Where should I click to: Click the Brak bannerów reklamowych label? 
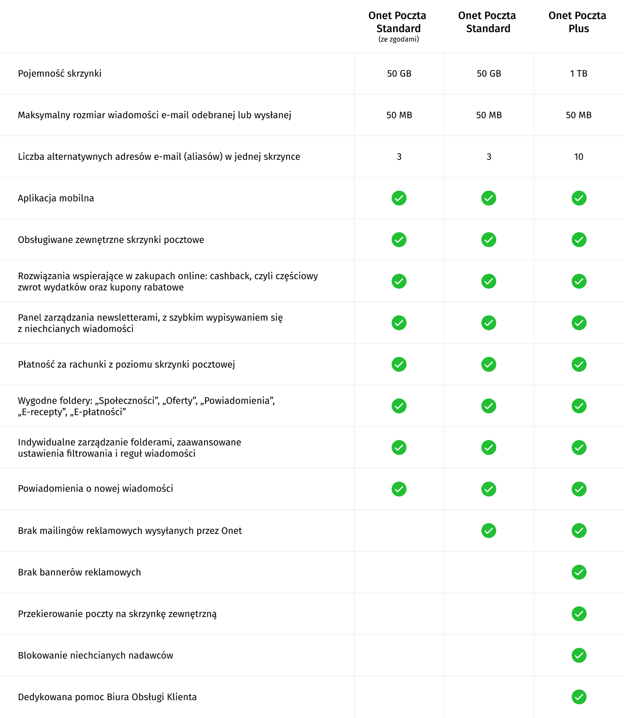79,572
